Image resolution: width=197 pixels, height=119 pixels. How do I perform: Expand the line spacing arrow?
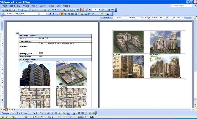[x=79, y=14]
